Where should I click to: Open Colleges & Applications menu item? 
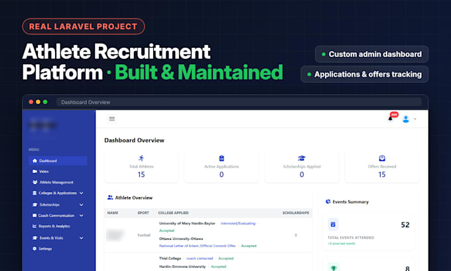click(58, 193)
